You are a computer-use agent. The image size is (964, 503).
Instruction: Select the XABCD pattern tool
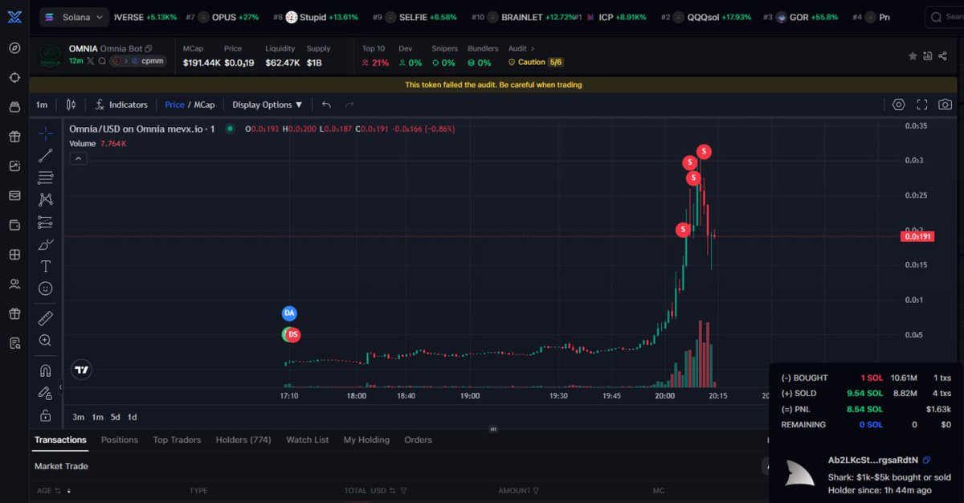click(46, 199)
